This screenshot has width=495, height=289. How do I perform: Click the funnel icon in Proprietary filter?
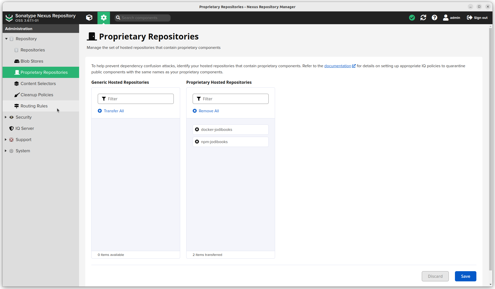(199, 99)
